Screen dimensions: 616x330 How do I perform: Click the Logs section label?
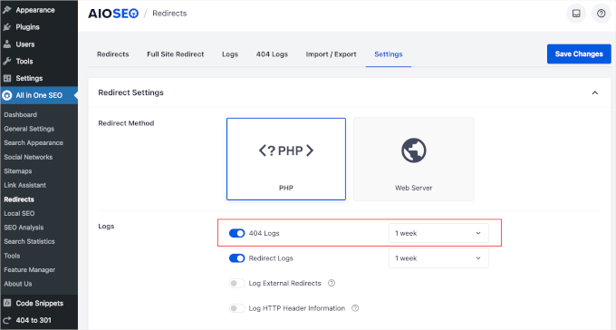[106, 226]
